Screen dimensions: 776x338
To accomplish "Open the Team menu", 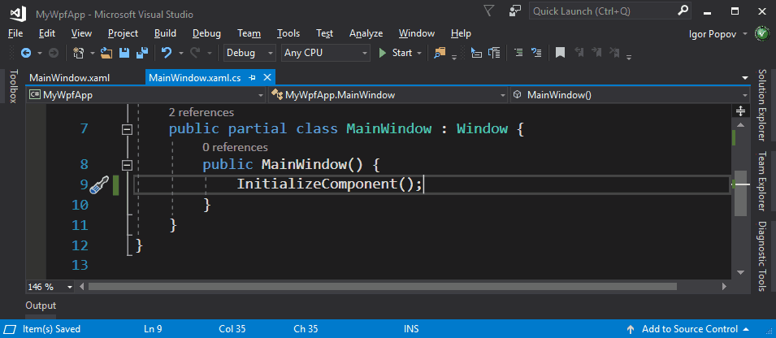I will 249,33.
